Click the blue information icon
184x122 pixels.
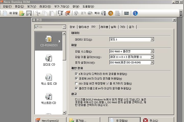(135, 13)
